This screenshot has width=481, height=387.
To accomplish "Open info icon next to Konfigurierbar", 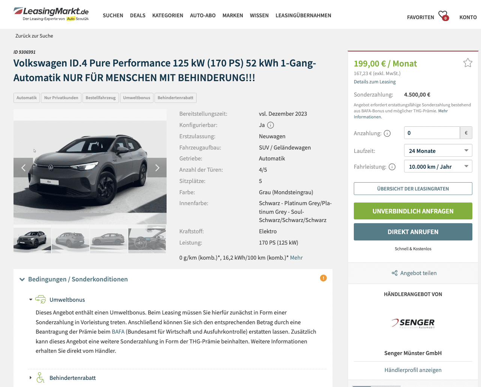I will (271, 125).
